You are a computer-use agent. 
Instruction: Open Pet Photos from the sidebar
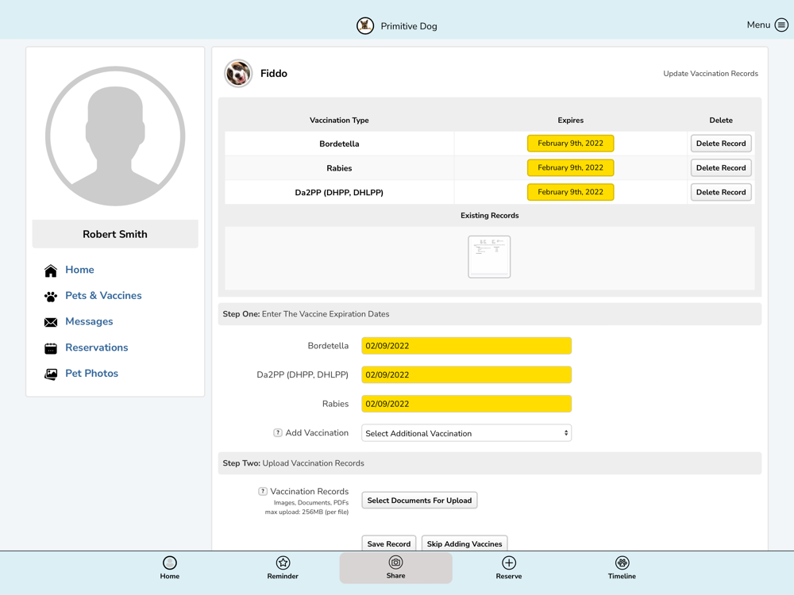point(91,374)
